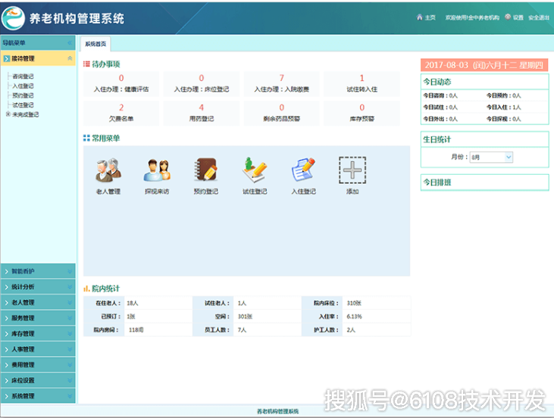Screen dimensions: 554x418
Task: Click the 今日动态 panel header
Action: click(484, 82)
